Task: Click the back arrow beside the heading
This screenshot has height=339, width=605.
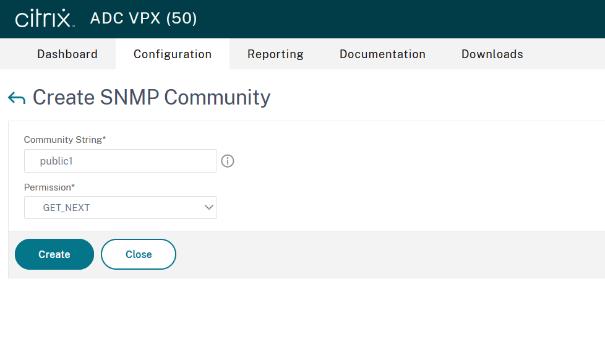Action: click(x=17, y=98)
